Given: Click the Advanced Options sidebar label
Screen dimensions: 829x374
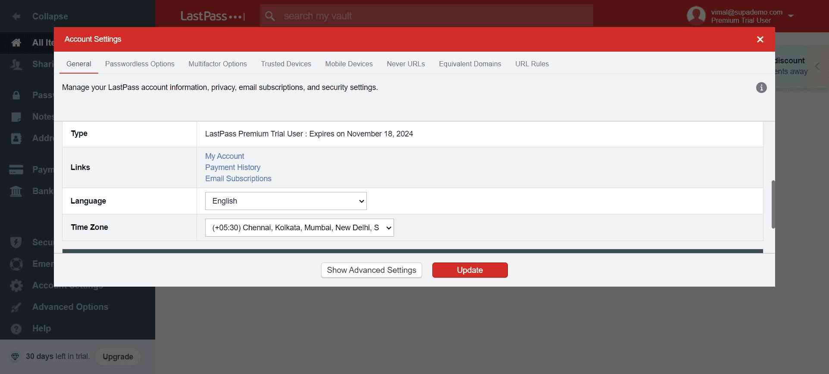Looking at the screenshot, I should [x=70, y=307].
